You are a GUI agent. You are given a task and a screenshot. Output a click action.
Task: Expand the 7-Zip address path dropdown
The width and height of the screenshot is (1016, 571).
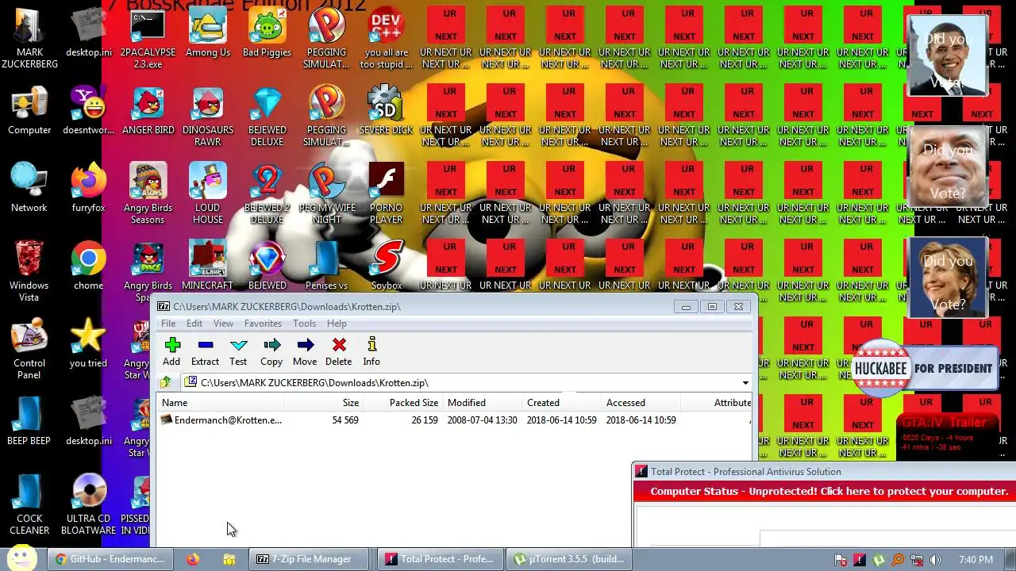tap(745, 383)
